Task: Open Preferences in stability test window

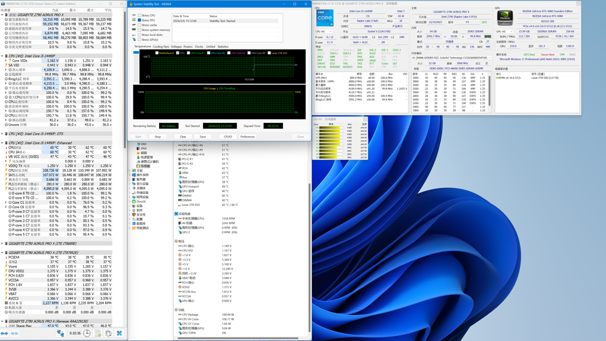Action: 248,137
